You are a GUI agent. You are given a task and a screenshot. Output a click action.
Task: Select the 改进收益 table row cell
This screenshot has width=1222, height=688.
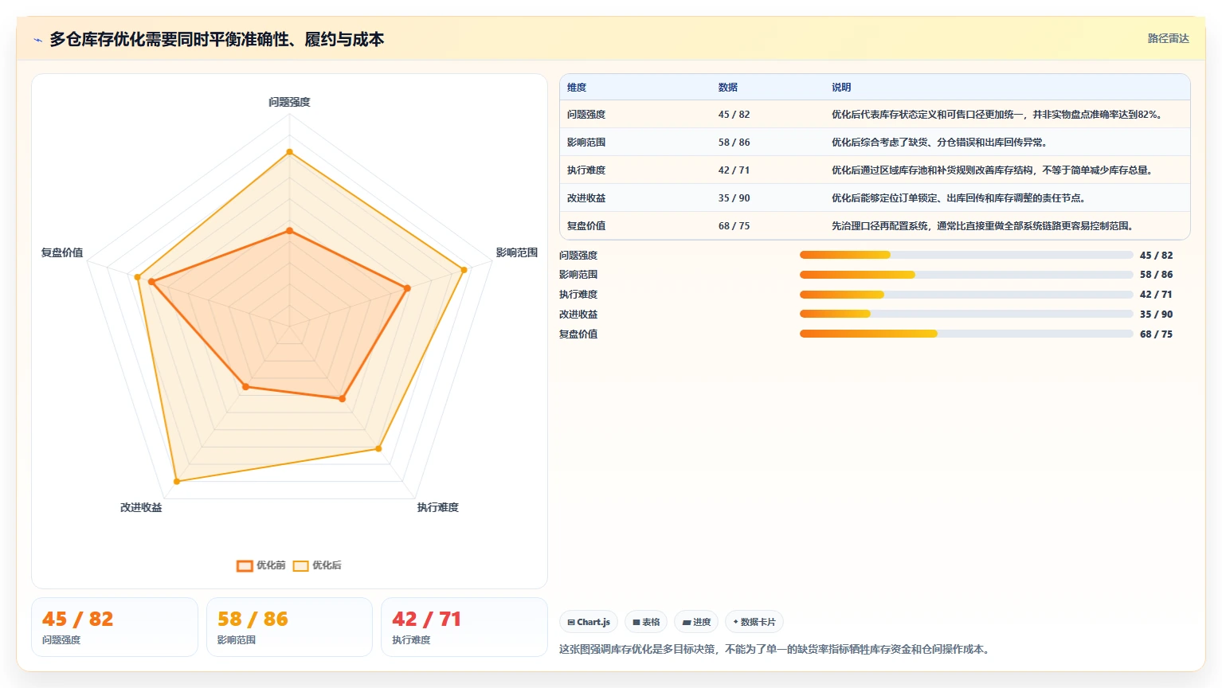pos(586,198)
